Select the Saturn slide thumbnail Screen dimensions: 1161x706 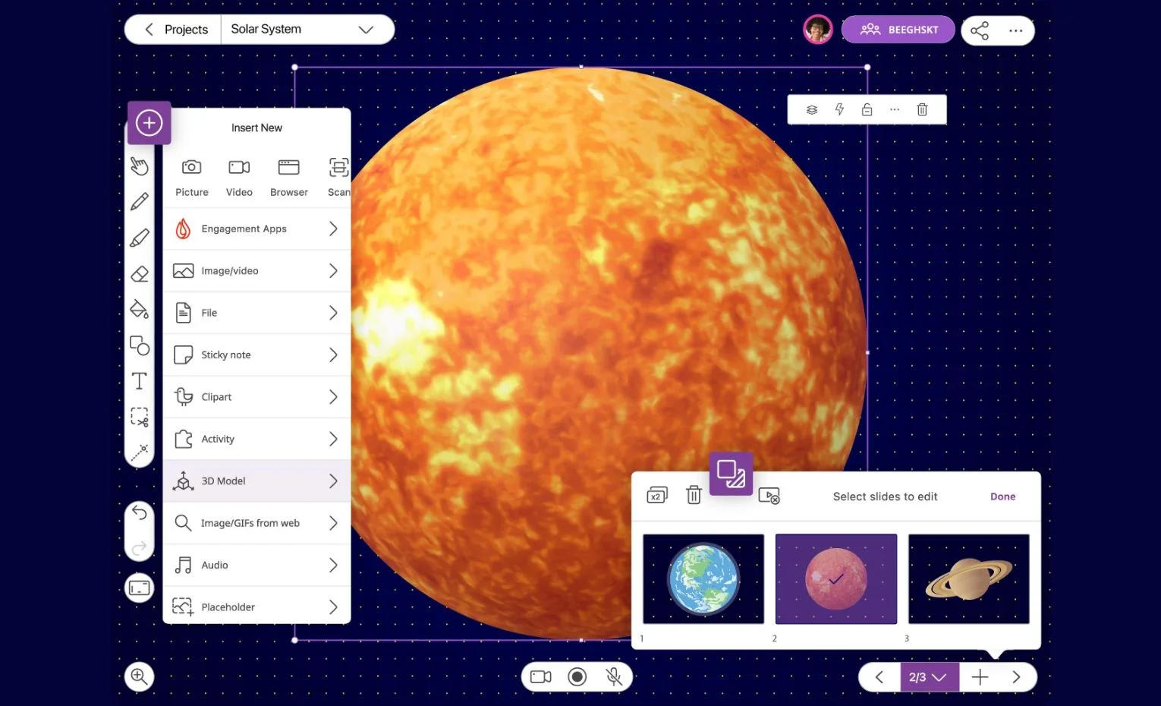[969, 579]
